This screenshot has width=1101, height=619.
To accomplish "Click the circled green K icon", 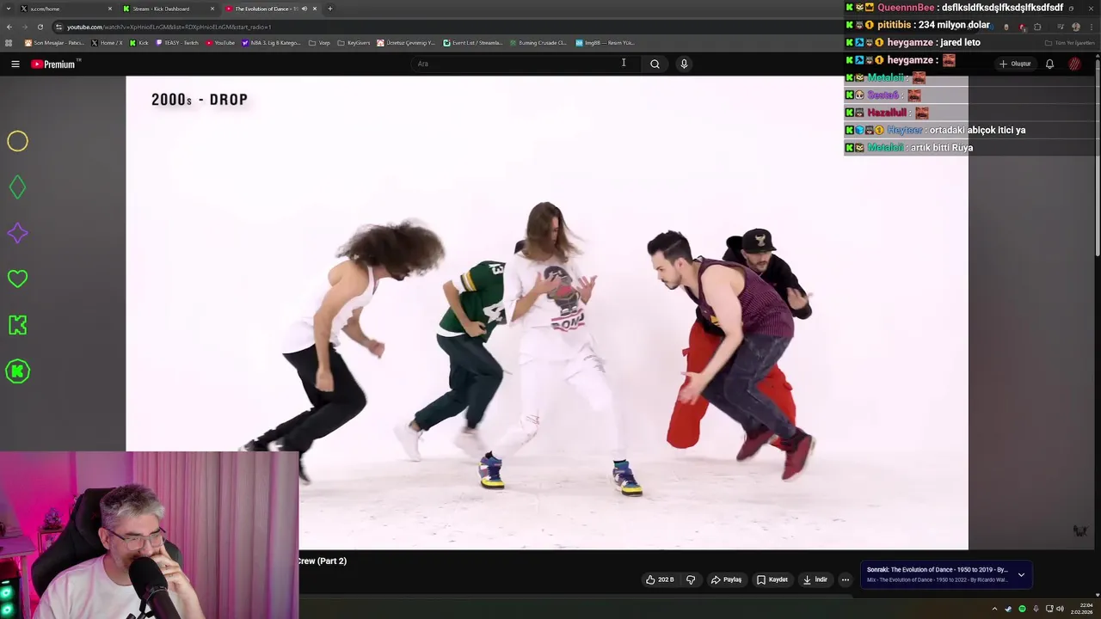I will pyautogui.click(x=17, y=371).
